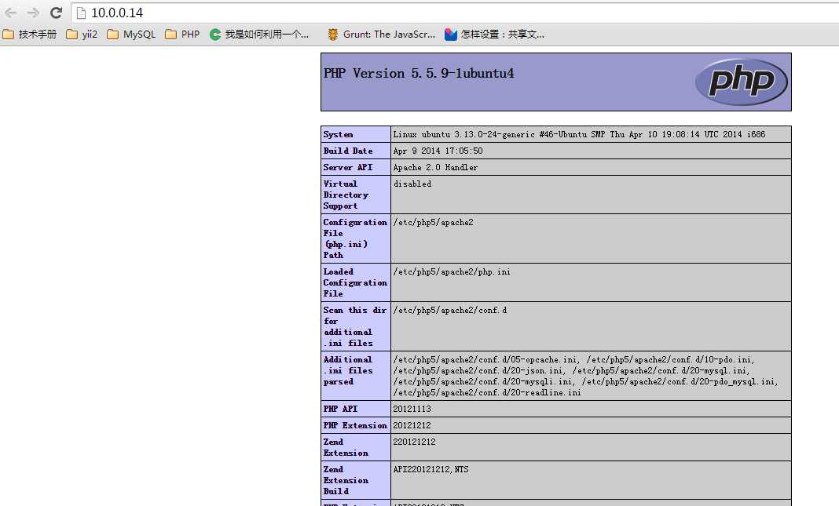
Task: Click the API220121212,NTS value
Action: click(430, 470)
